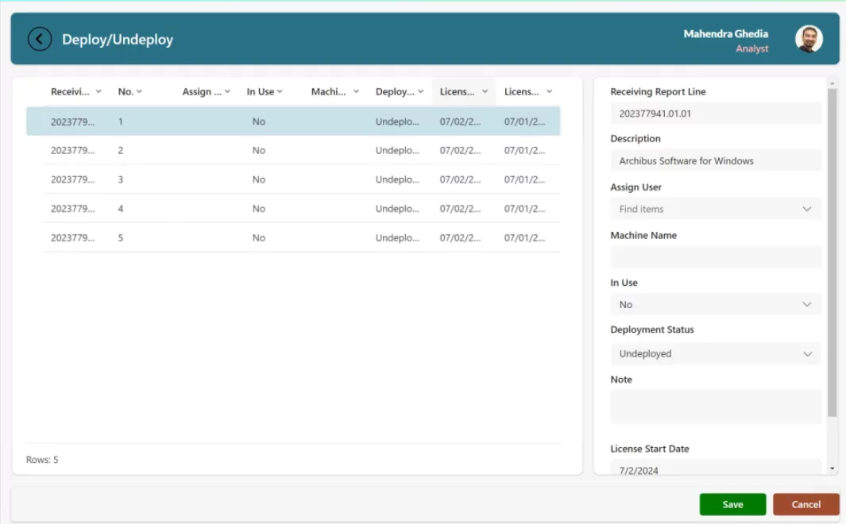Select row 2 in the records grid
Viewport: 846px width, 524px height.
[x=302, y=150]
